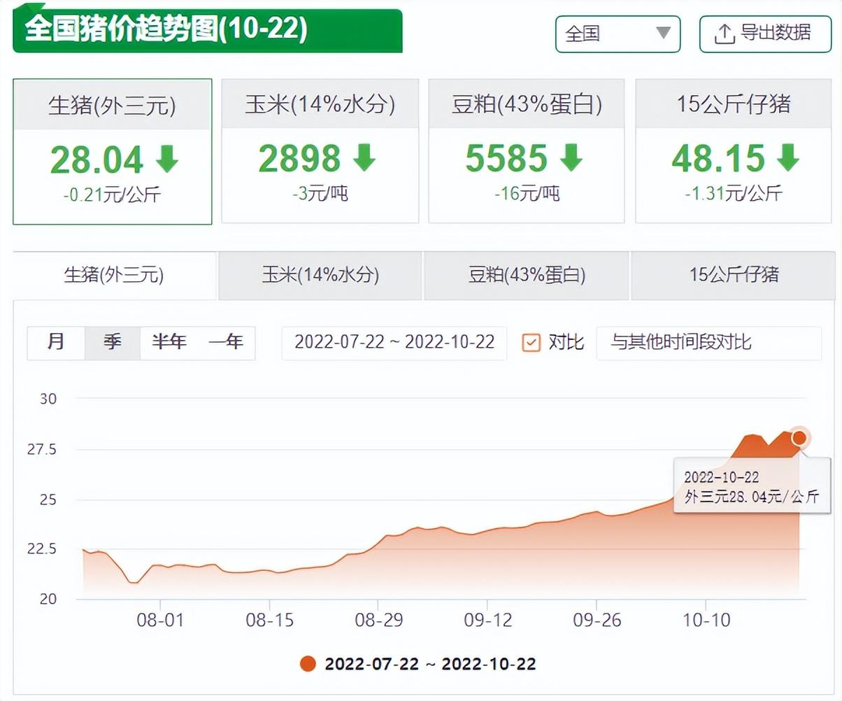Click the export upload icon

725,33
